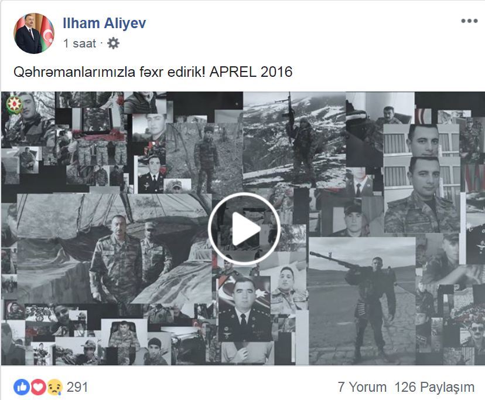The height and width of the screenshot is (400, 485).
Task: Open the Ilham Aliyev profile name link
Action: coord(104,23)
